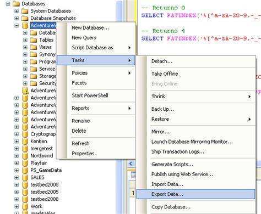Image resolution: width=261 pixels, height=214 pixels.
Task: Select Start PowerShell menu entry
Action: pyautogui.click(x=96, y=95)
